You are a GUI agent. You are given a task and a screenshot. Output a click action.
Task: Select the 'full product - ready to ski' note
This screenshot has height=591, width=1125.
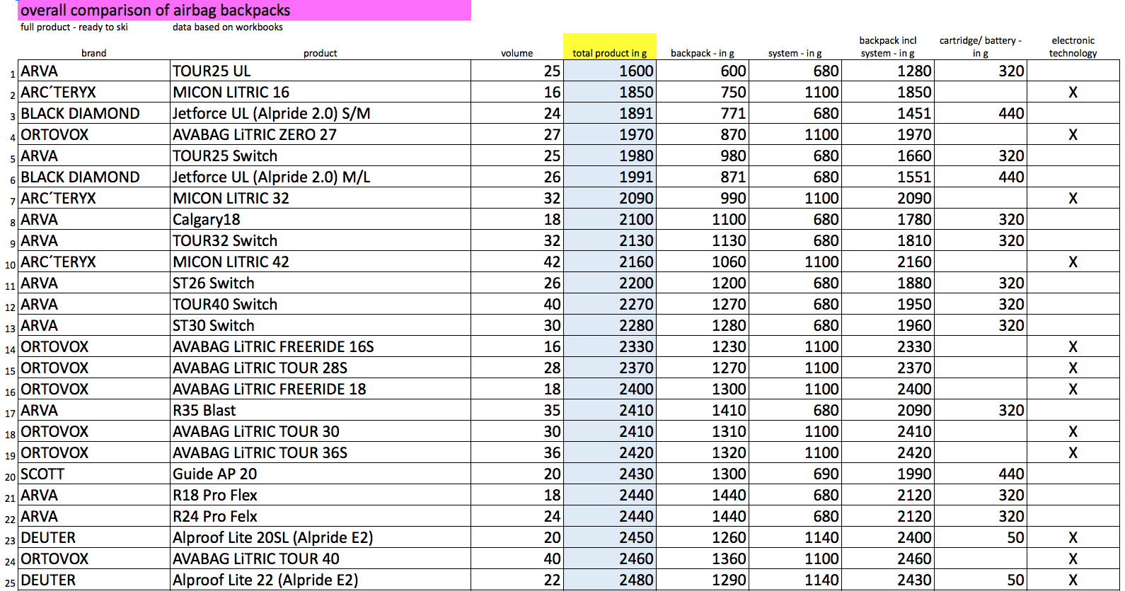pos(74,27)
